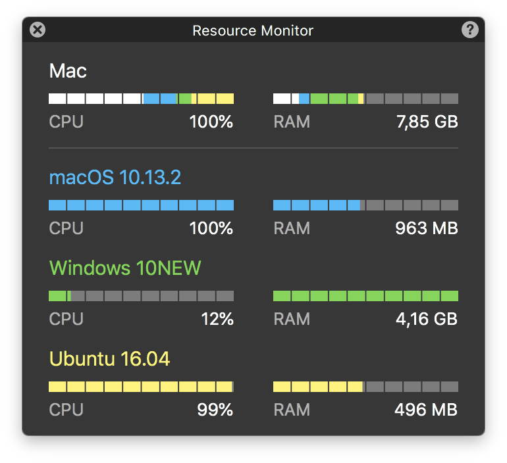Click Ubuntu 16.04 RAM usage bar
Viewport: 507px width, 463px height.
[x=365, y=387]
